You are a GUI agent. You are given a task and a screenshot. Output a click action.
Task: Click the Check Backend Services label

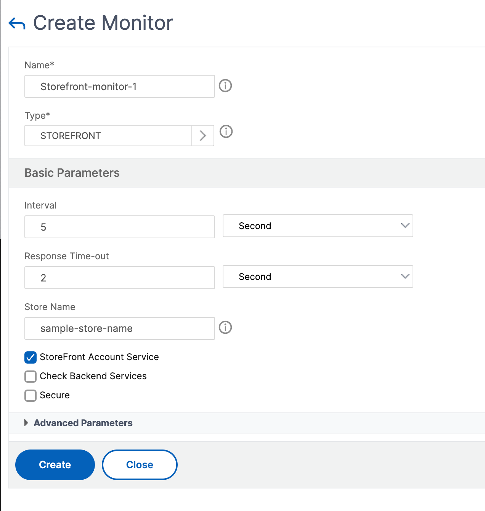93,376
